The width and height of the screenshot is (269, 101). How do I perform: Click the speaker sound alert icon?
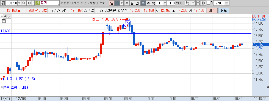(29, 3)
